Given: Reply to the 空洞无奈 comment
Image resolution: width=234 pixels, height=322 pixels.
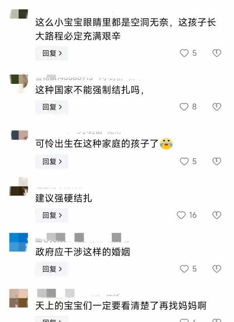Looking at the screenshot, I should (x=52, y=53).
